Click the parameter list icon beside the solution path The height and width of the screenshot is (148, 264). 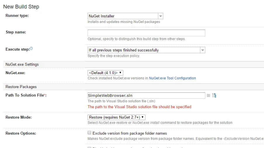tap(209, 96)
